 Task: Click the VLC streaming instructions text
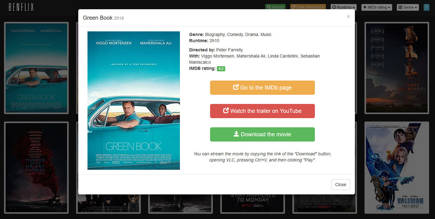coord(262,157)
